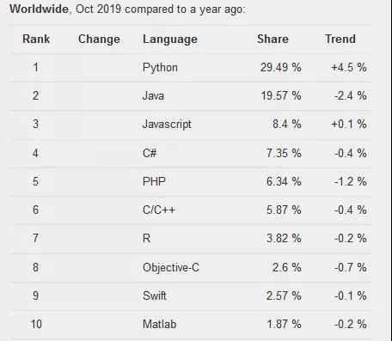This screenshot has width=392, height=341.
Task: Click the C/C++ language name
Action: (159, 210)
